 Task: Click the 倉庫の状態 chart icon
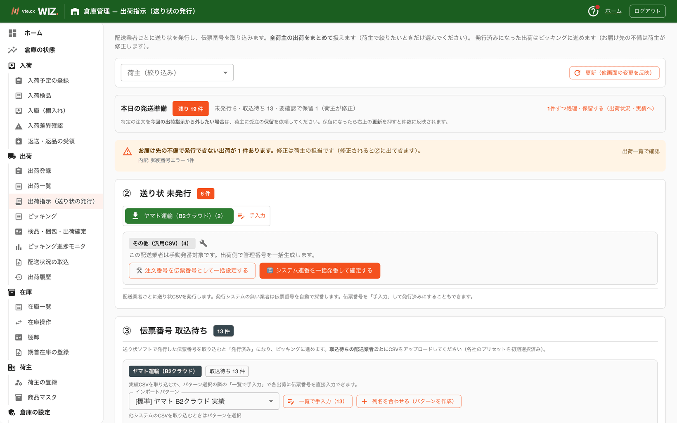[x=12, y=50]
